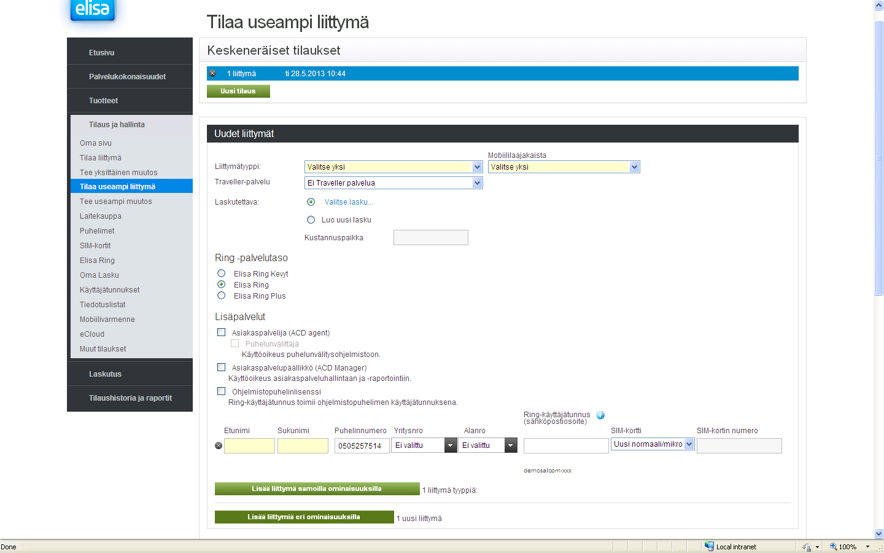Click page scrollbar up arrow
Image resolution: width=884 pixels, height=553 pixels.
click(878, 6)
